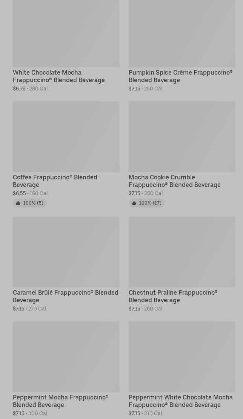Open Chestnut Praline Frappuccino title link
243x419 pixels.
click(x=173, y=296)
